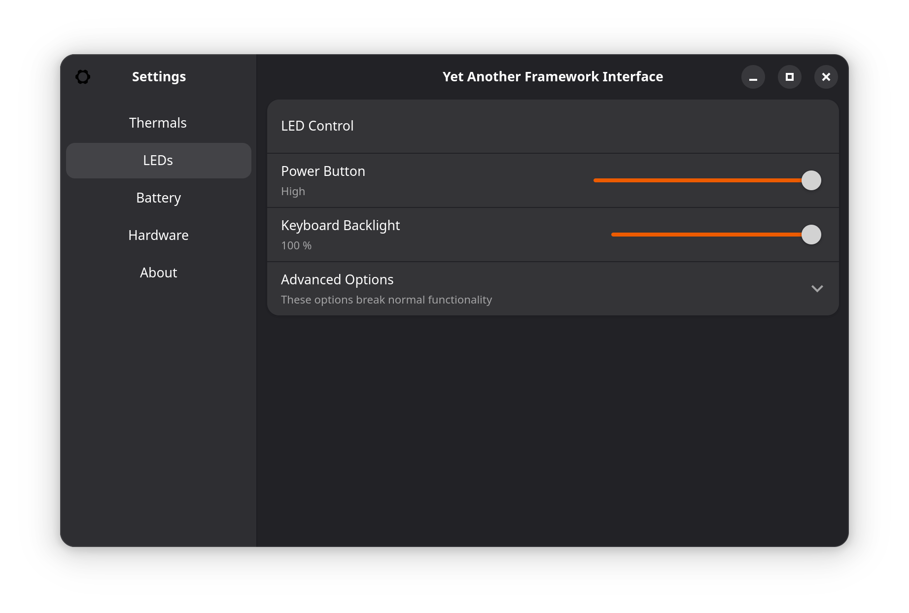
Task: Go to the Hardware page
Action: [x=158, y=235]
